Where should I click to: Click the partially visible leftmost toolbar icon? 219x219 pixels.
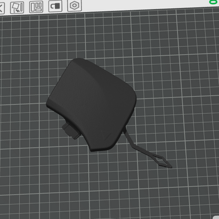point(2,8)
